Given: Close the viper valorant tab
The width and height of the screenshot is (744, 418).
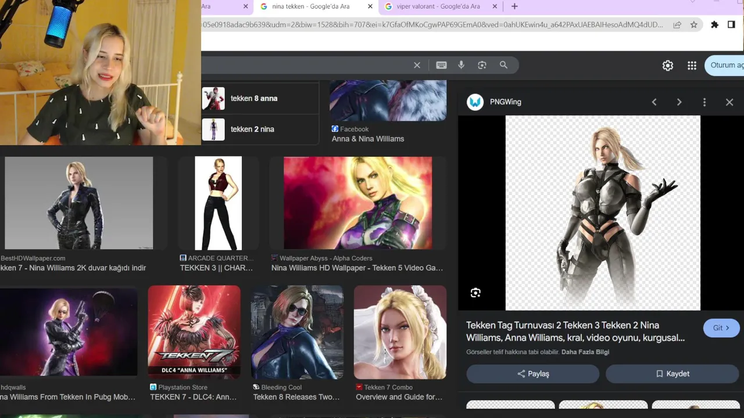Looking at the screenshot, I should click(495, 6).
